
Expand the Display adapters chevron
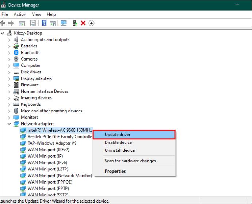click(x=9, y=79)
